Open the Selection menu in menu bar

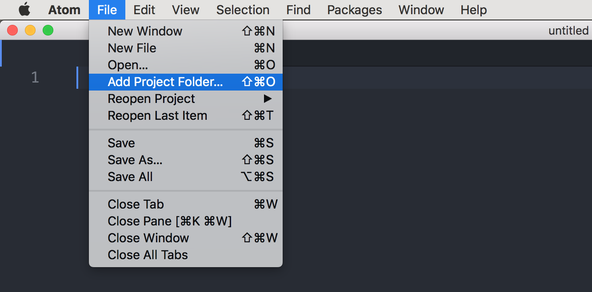coord(243,10)
